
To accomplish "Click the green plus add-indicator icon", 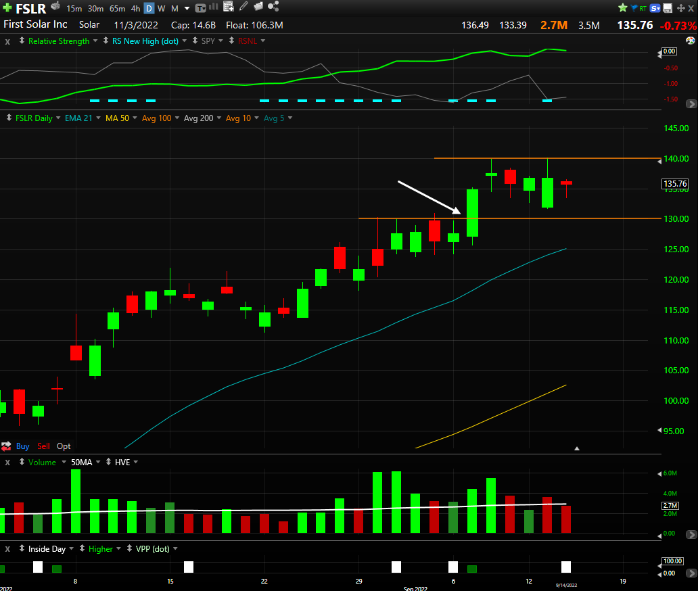I will click(x=7, y=8).
